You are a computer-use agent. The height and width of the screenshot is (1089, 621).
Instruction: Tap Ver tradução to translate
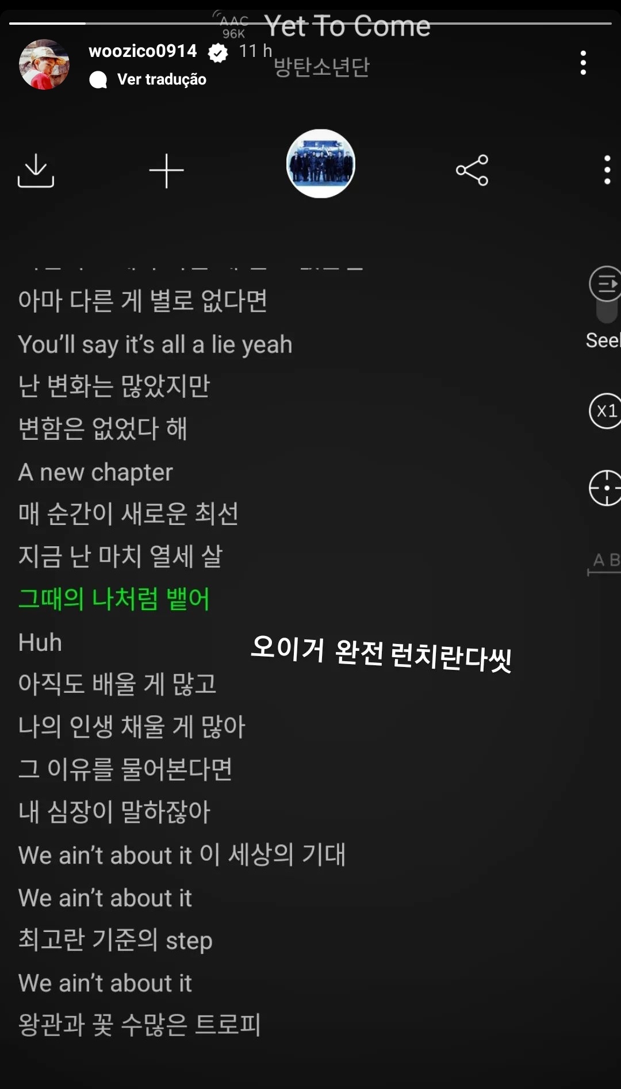point(162,79)
